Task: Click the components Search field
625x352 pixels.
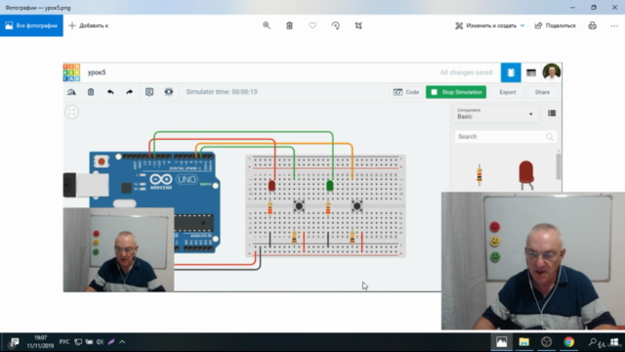Action: click(x=505, y=137)
